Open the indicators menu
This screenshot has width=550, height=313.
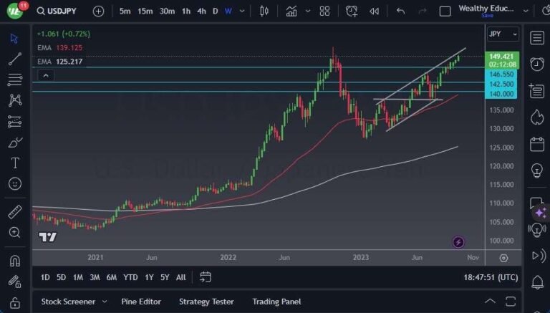(x=291, y=11)
